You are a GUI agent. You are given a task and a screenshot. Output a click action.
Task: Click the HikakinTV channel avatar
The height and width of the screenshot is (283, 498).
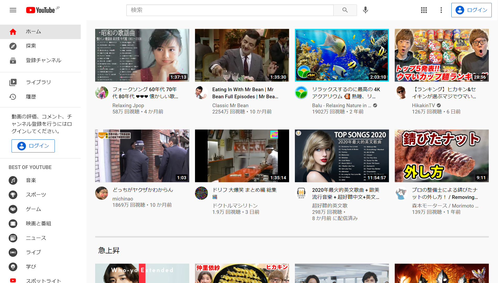tap(401, 92)
